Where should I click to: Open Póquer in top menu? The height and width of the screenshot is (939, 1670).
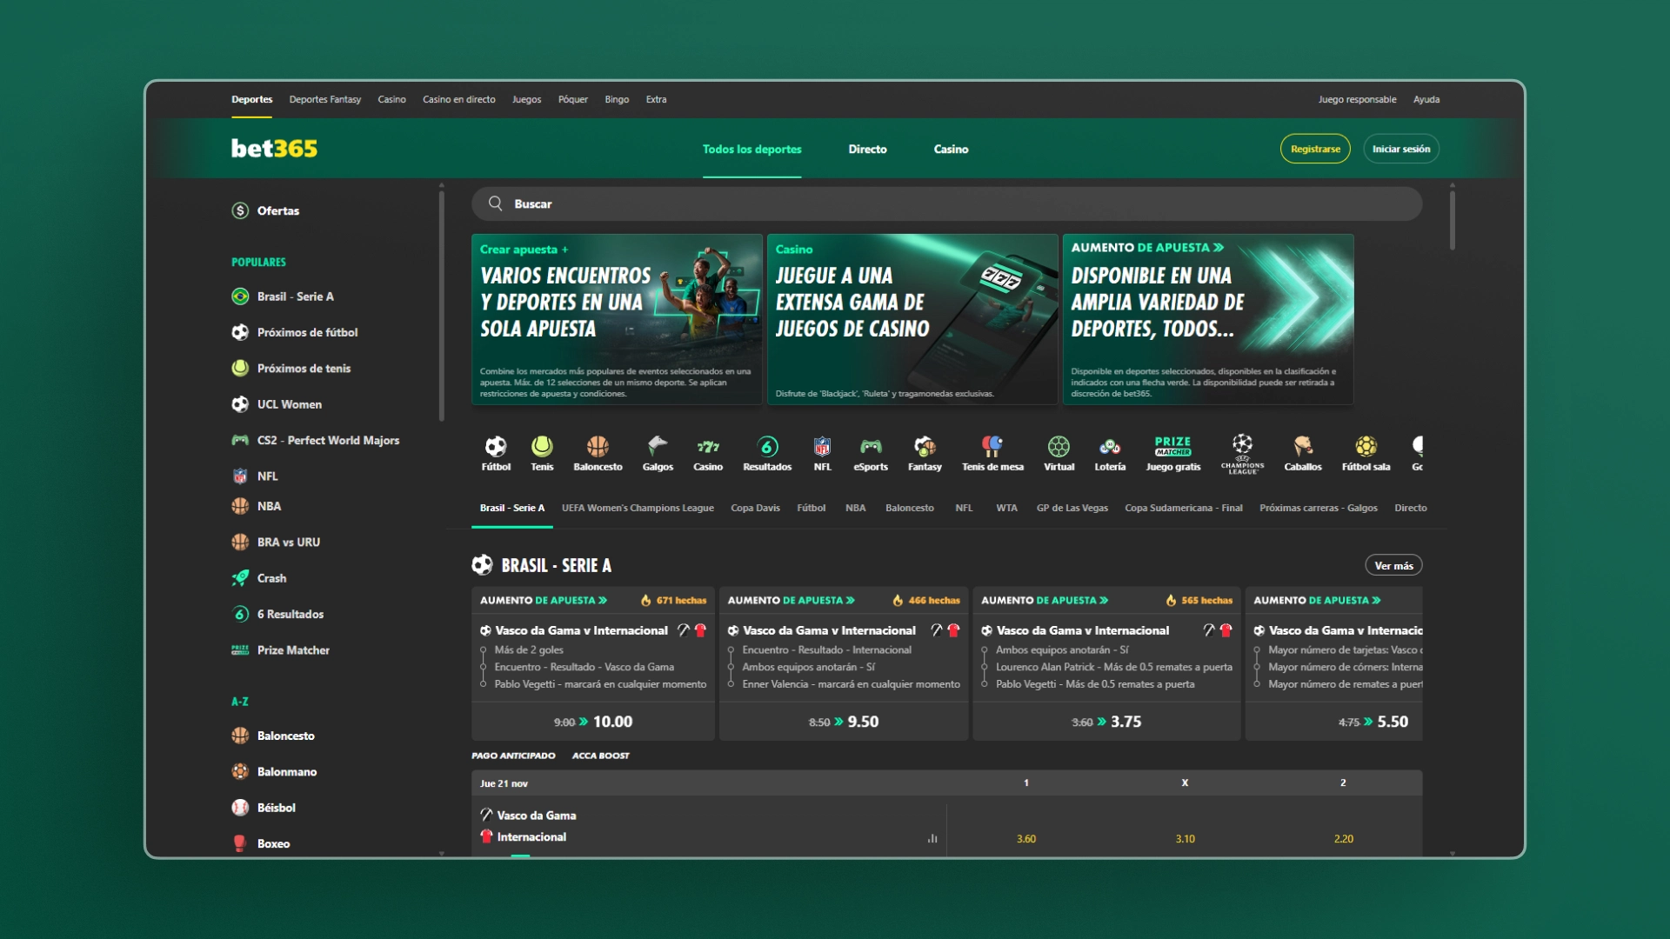pos(573,99)
